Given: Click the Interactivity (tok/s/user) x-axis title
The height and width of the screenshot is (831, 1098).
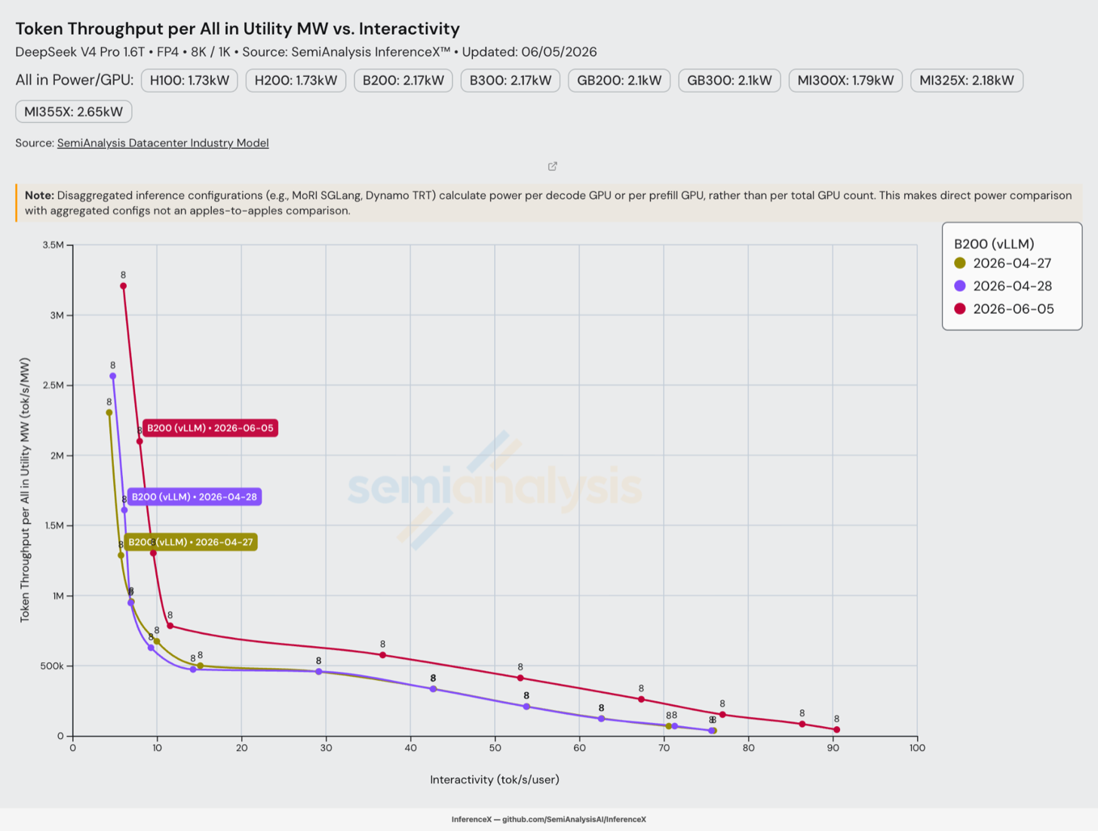Looking at the screenshot, I should (495, 780).
